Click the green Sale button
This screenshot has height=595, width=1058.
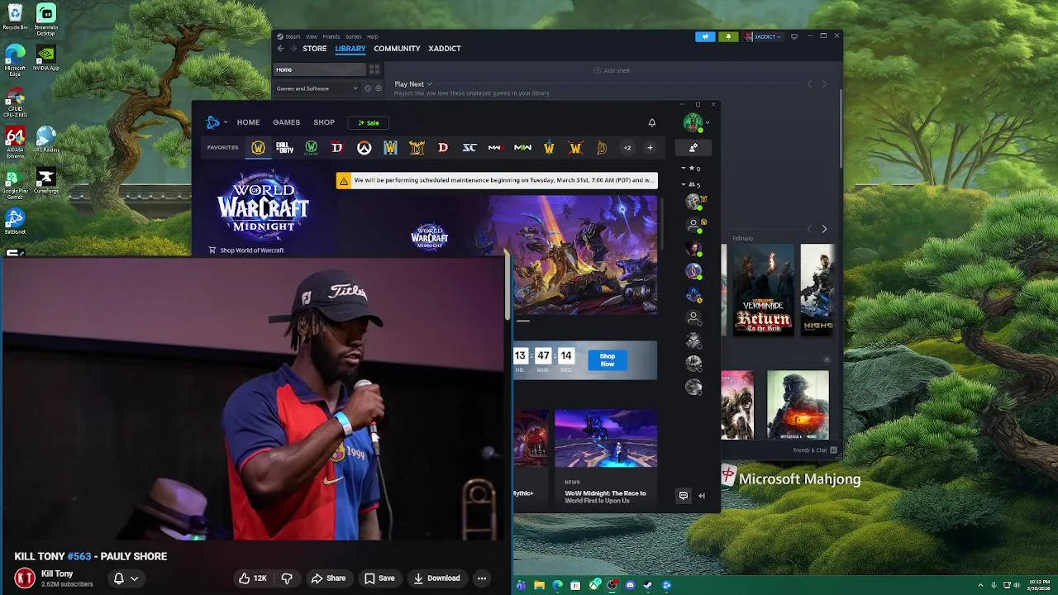(369, 122)
